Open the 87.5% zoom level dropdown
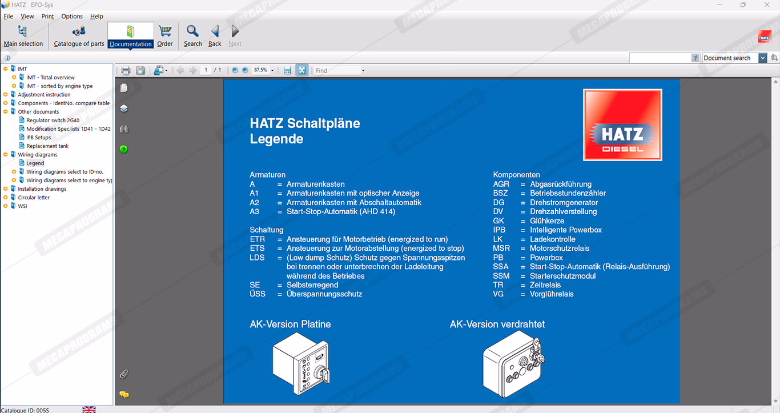Image resolution: width=780 pixels, height=413 pixels. (x=272, y=70)
